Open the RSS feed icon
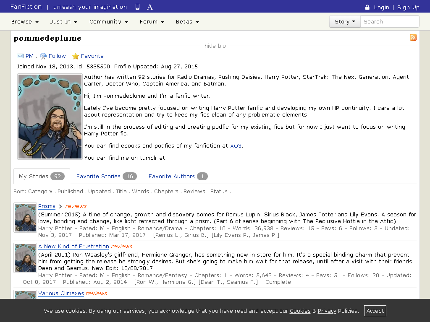Viewport: 430px width, 322px height. coord(413,37)
